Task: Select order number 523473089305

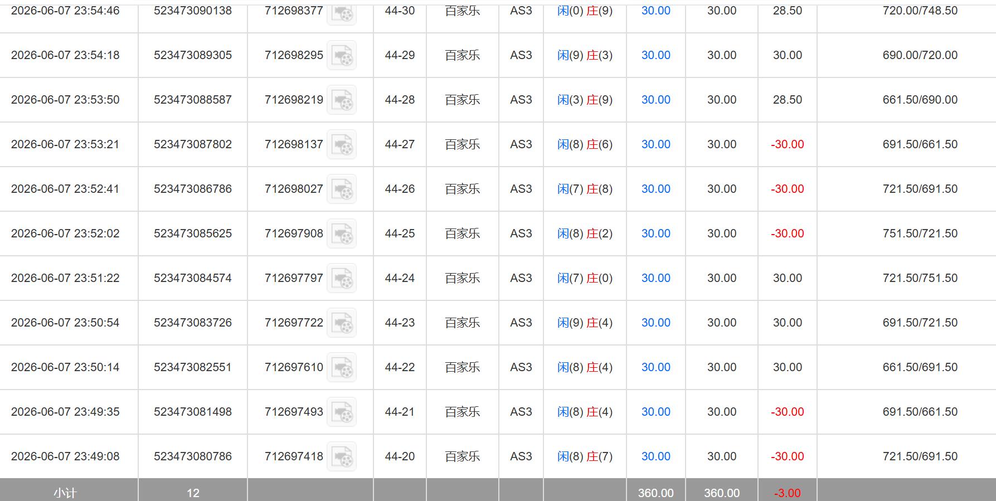Action: [193, 55]
